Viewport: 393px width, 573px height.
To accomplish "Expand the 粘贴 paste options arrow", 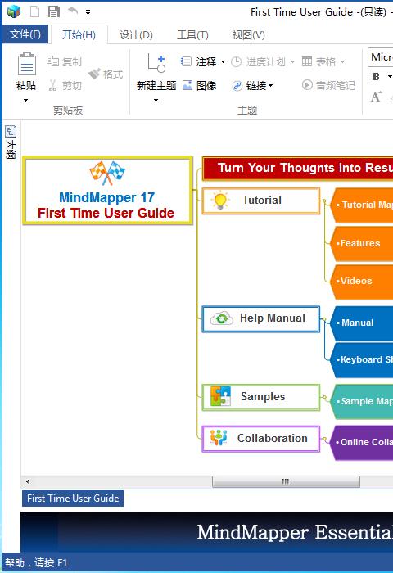I will (25, 100).
